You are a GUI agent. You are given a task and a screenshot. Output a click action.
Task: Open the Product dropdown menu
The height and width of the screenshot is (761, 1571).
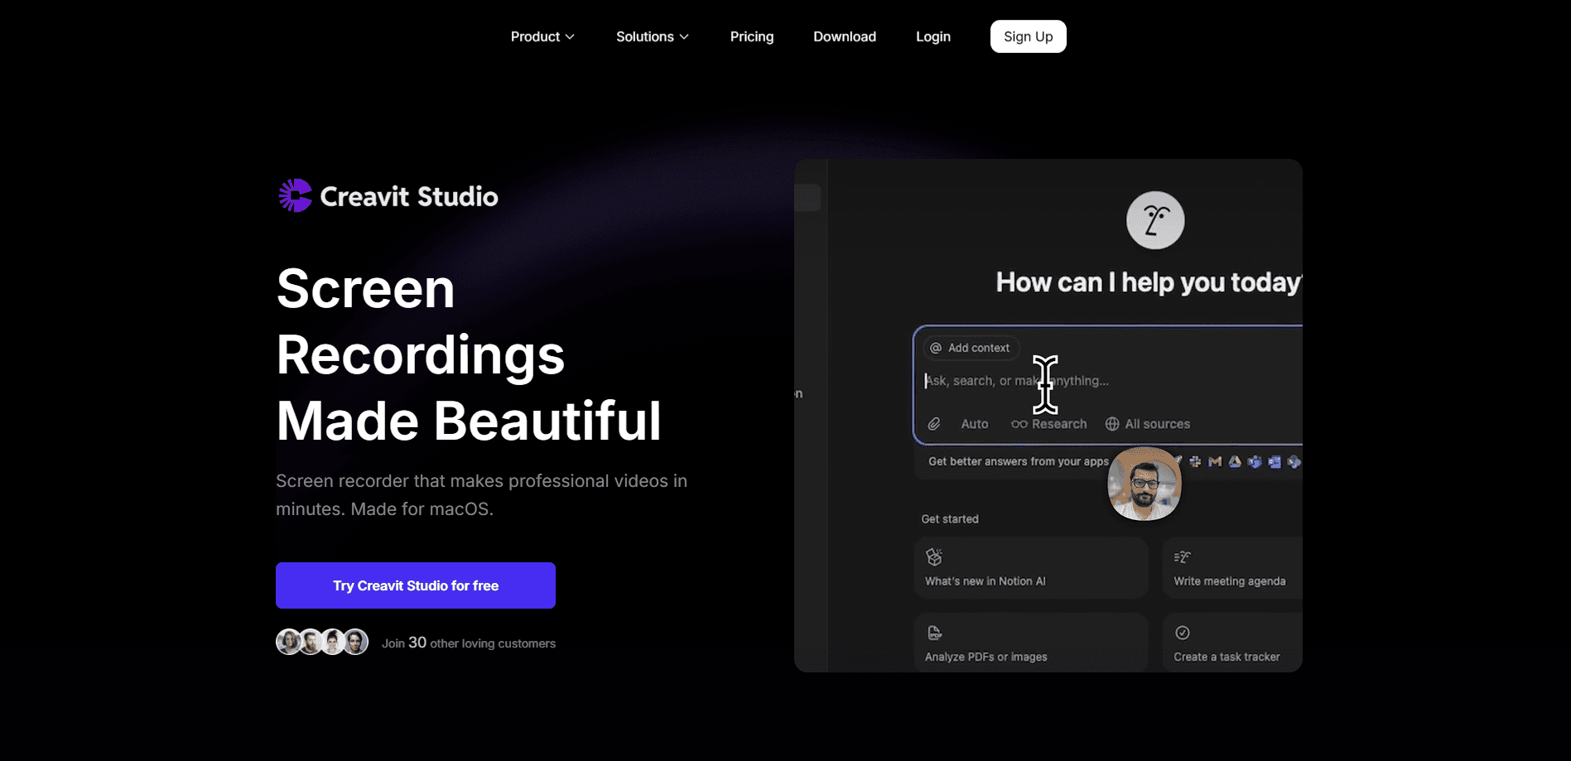pos(542,36)
